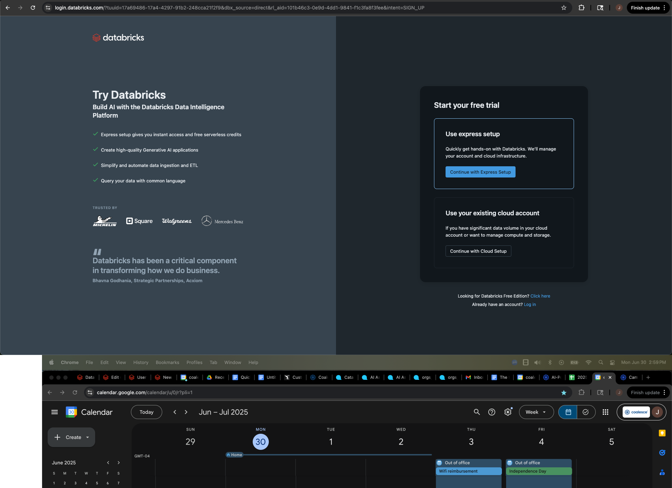Viewport: 672px width, 488px height.
Task: Open Wifi reimbursement event
Action: pyautogui.click(x=469, y=471)
